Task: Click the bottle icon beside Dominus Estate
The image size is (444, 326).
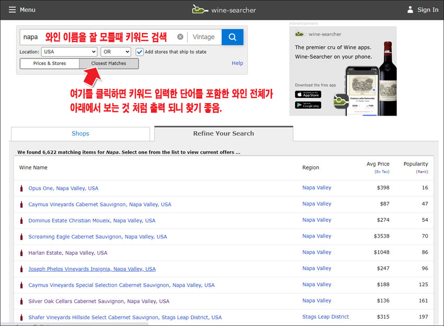Action: [21, 220]
